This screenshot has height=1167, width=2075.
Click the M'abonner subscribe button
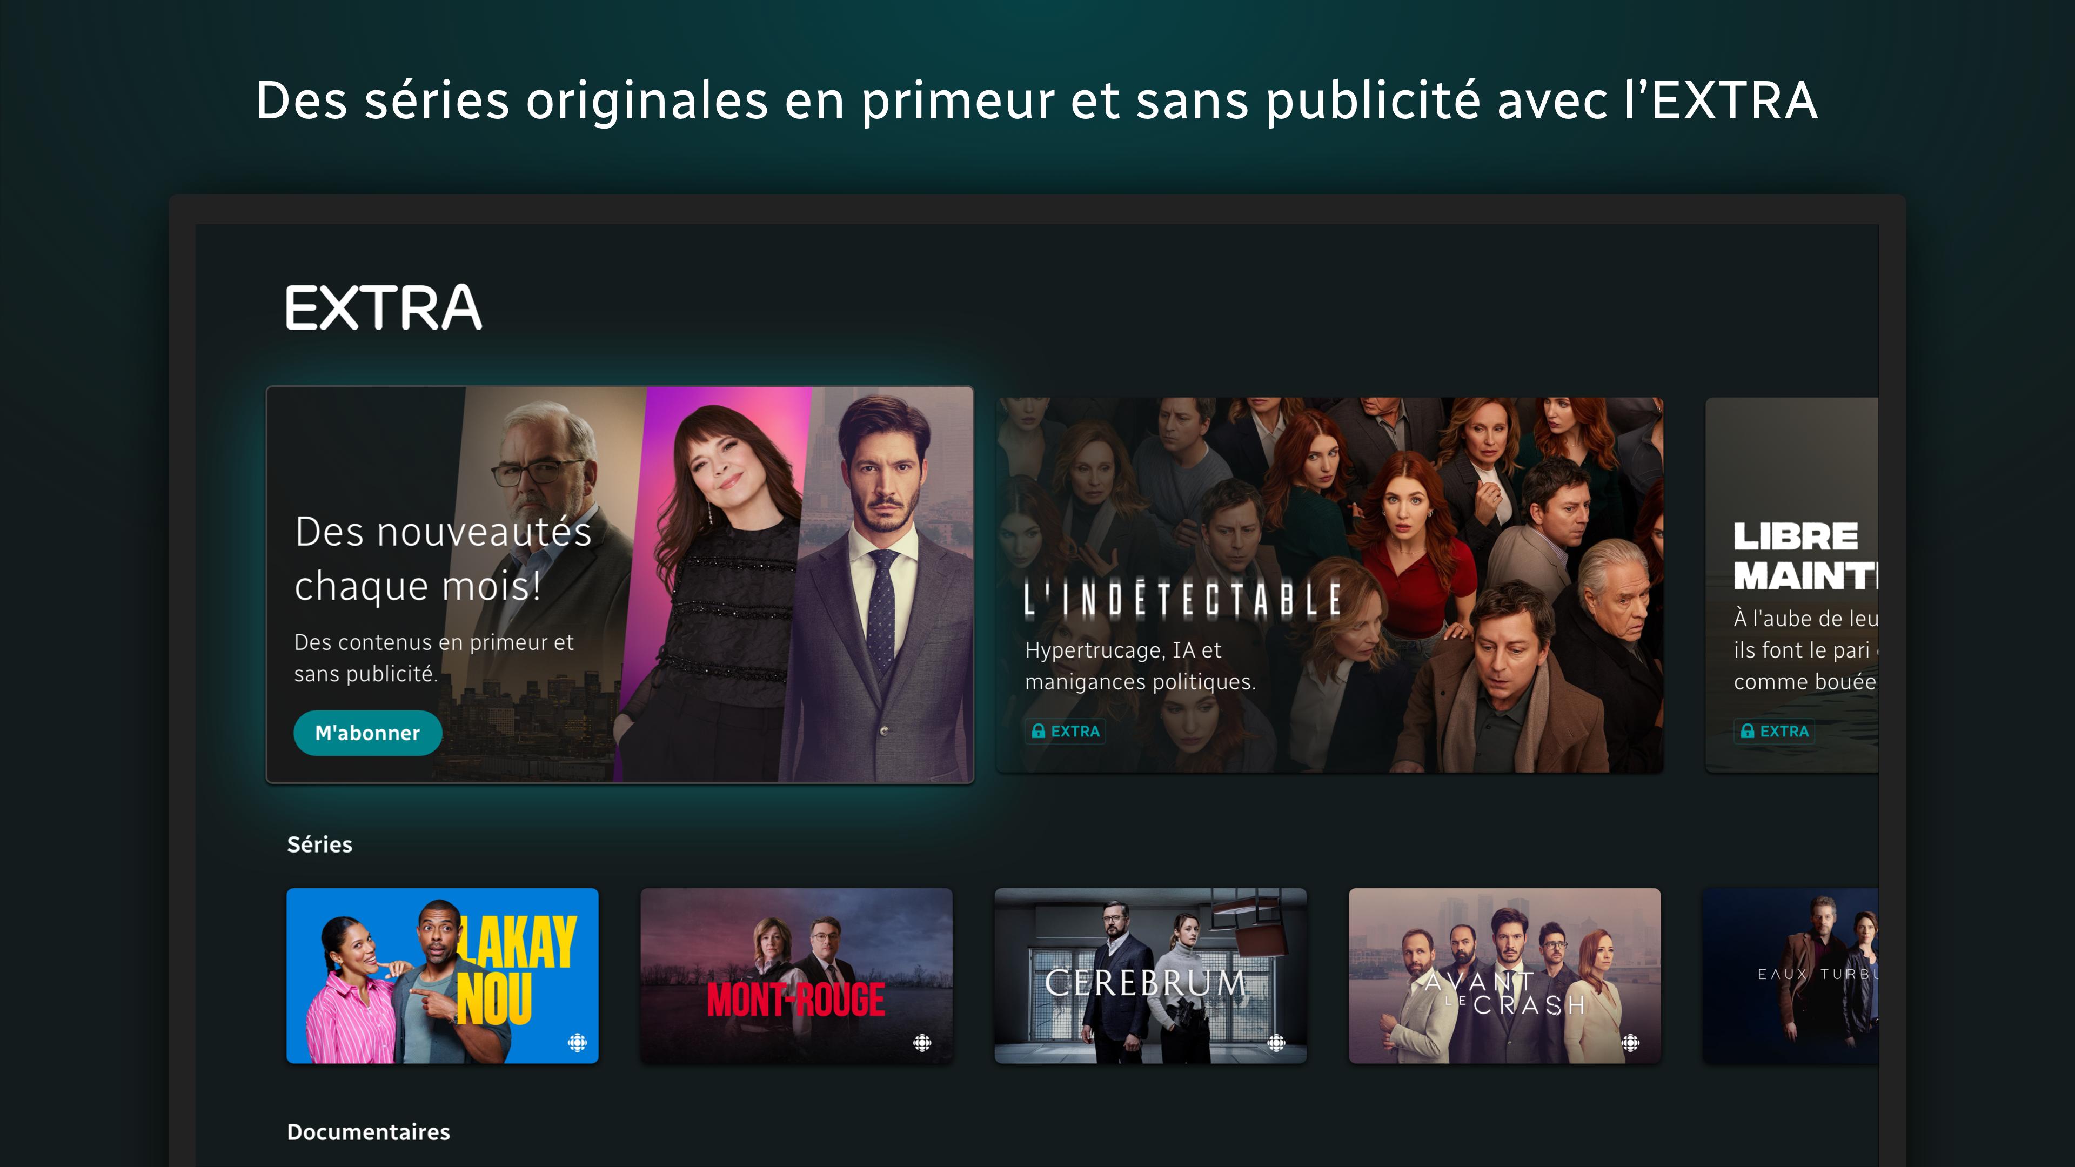367,733
